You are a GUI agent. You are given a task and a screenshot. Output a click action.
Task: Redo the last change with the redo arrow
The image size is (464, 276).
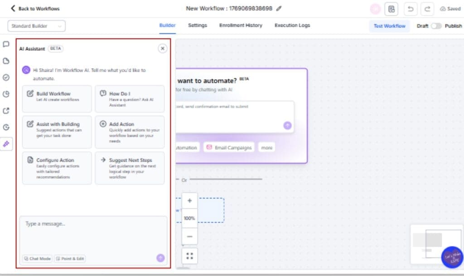tap(428, 9)
